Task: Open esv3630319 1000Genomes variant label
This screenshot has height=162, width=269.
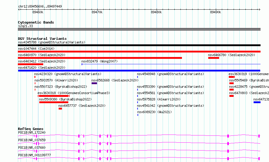Action: coord(249,74)
